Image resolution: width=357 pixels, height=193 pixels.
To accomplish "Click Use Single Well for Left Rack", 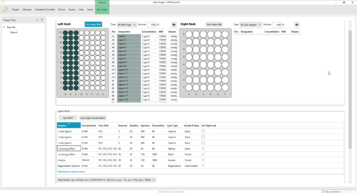I will click(x=93, y=24).
